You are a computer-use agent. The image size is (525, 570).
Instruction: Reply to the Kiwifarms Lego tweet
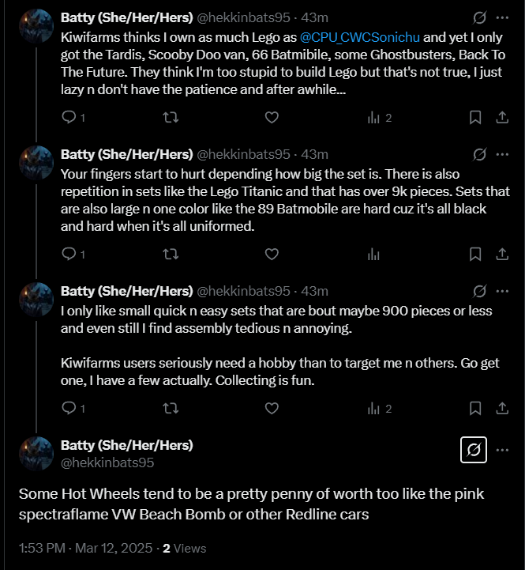pos(69,118)
